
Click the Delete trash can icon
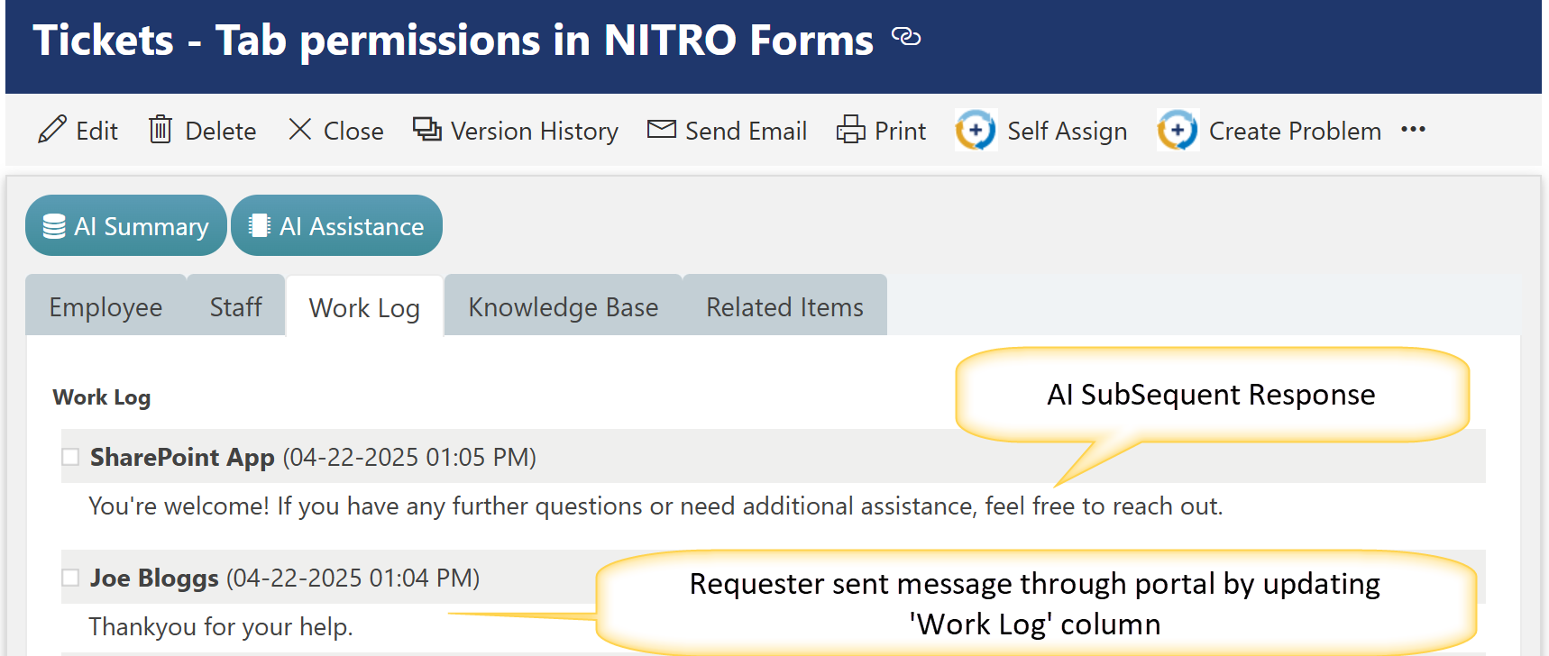pyautogui.click(x=160, y=131)
